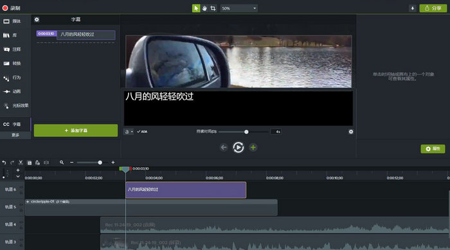Click the Undo icon in timeline toolbar
Viewport: 450px width, 250px height.
(4, 163)
